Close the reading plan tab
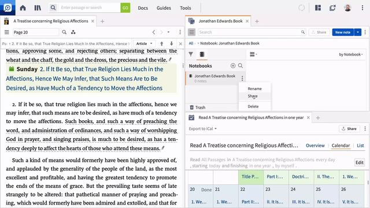The width and height of the screenshot is (370, 208). click(308, 117)
